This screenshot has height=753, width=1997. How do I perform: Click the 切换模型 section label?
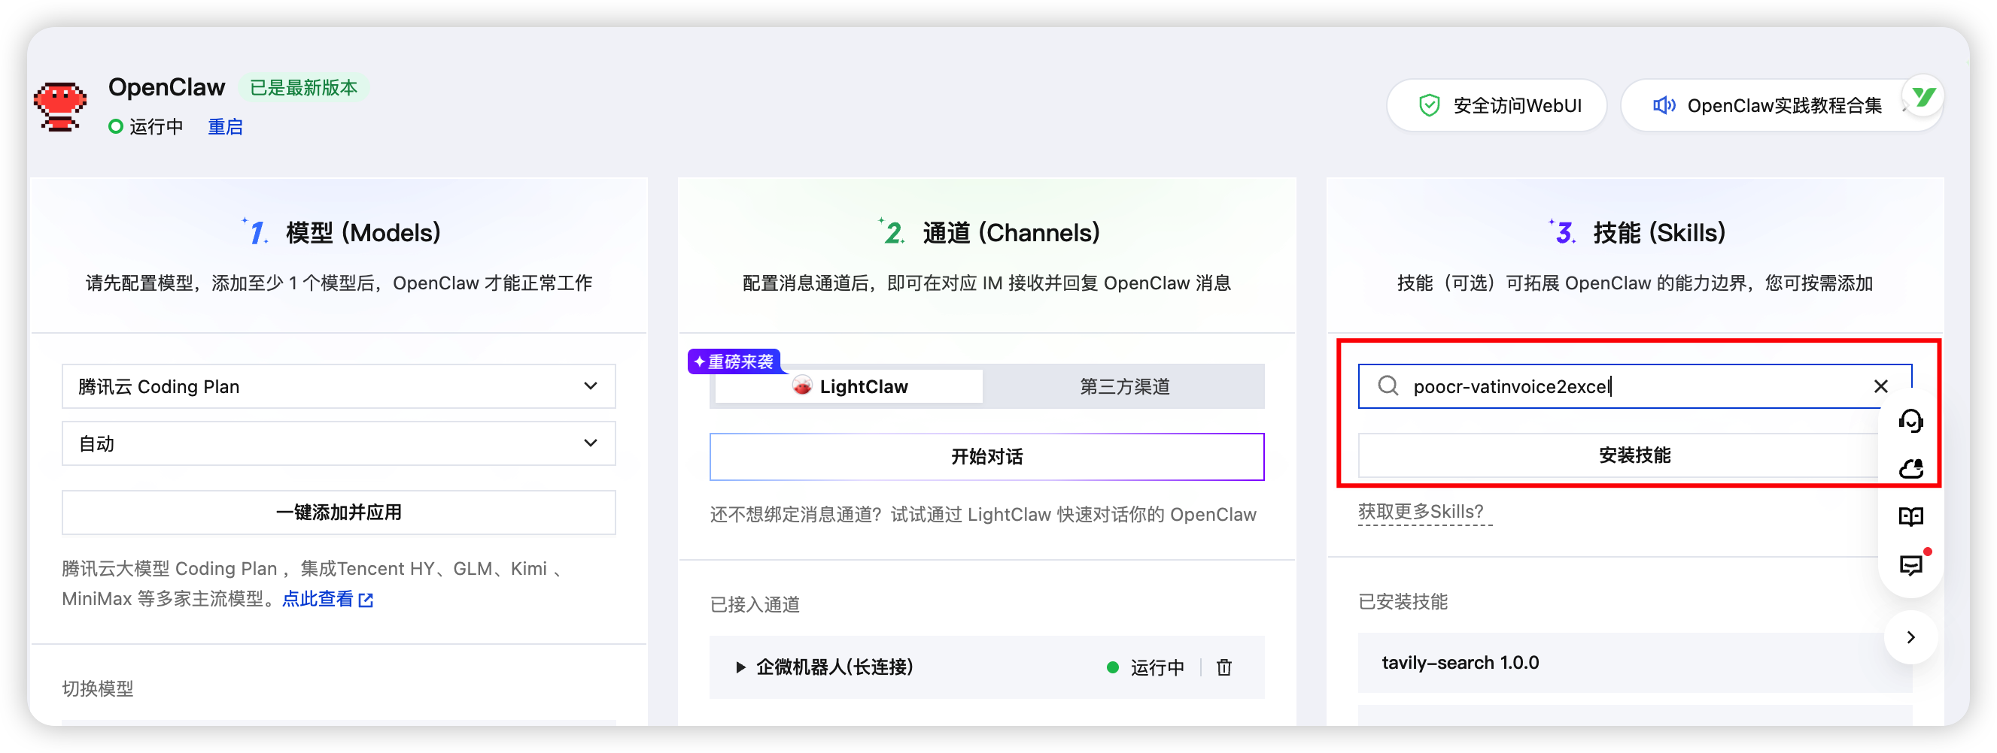[x=98, y=689]
